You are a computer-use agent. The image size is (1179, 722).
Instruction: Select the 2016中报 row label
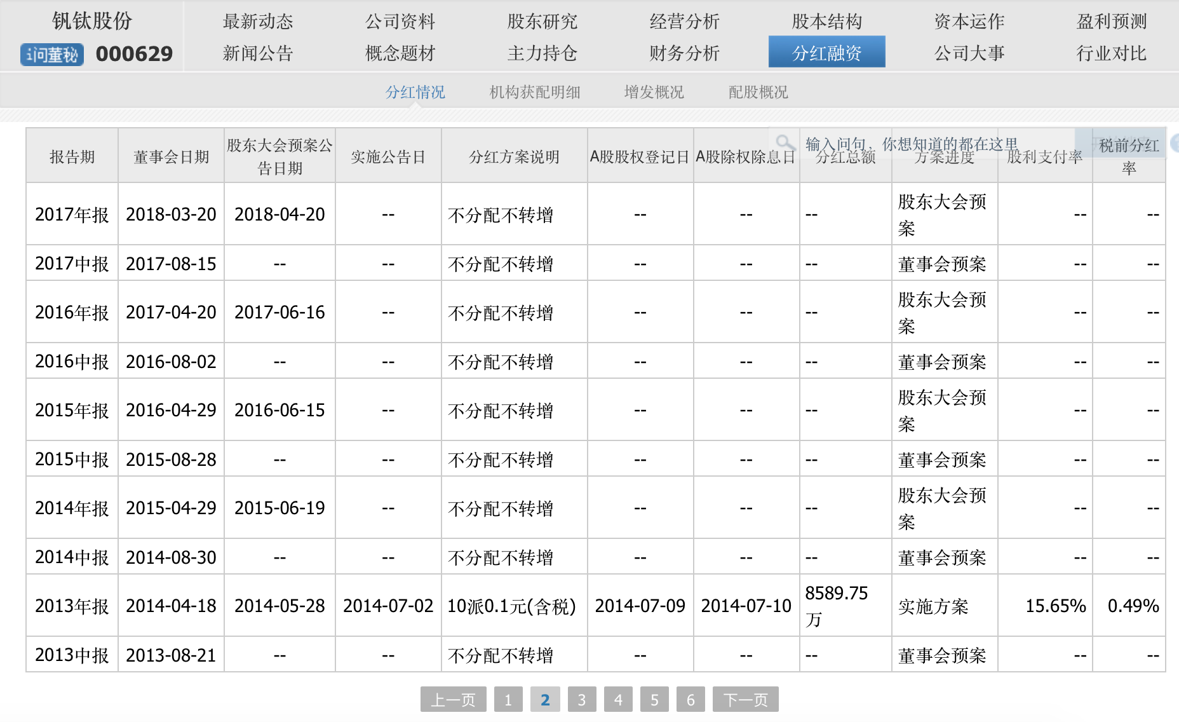[x=72, y=361]
